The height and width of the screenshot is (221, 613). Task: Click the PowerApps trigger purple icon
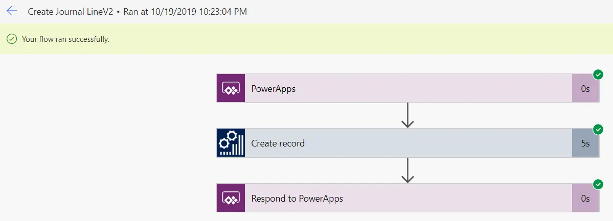pos(231,88)
